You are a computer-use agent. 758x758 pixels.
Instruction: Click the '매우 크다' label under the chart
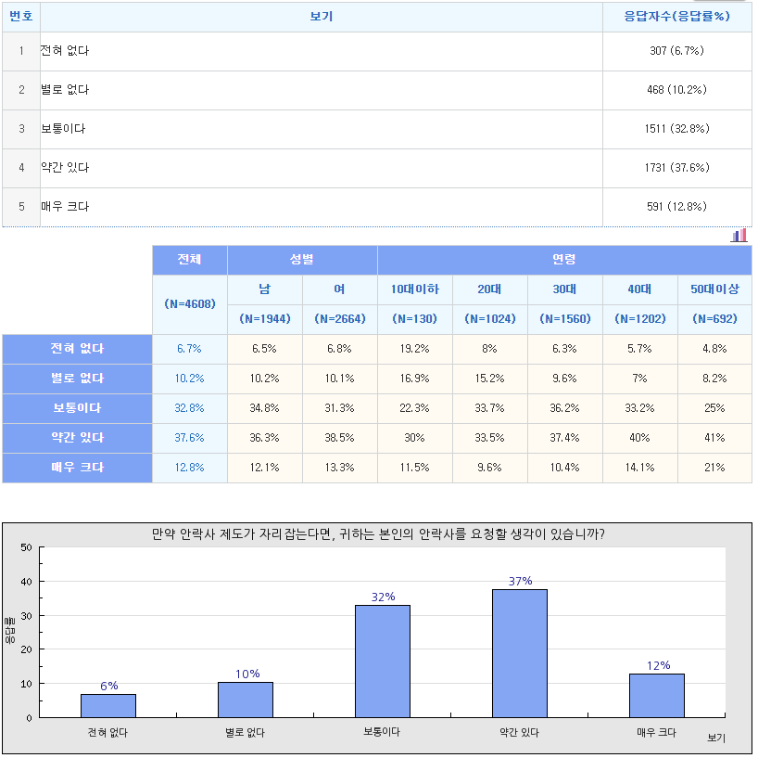(x=656, y=733)
